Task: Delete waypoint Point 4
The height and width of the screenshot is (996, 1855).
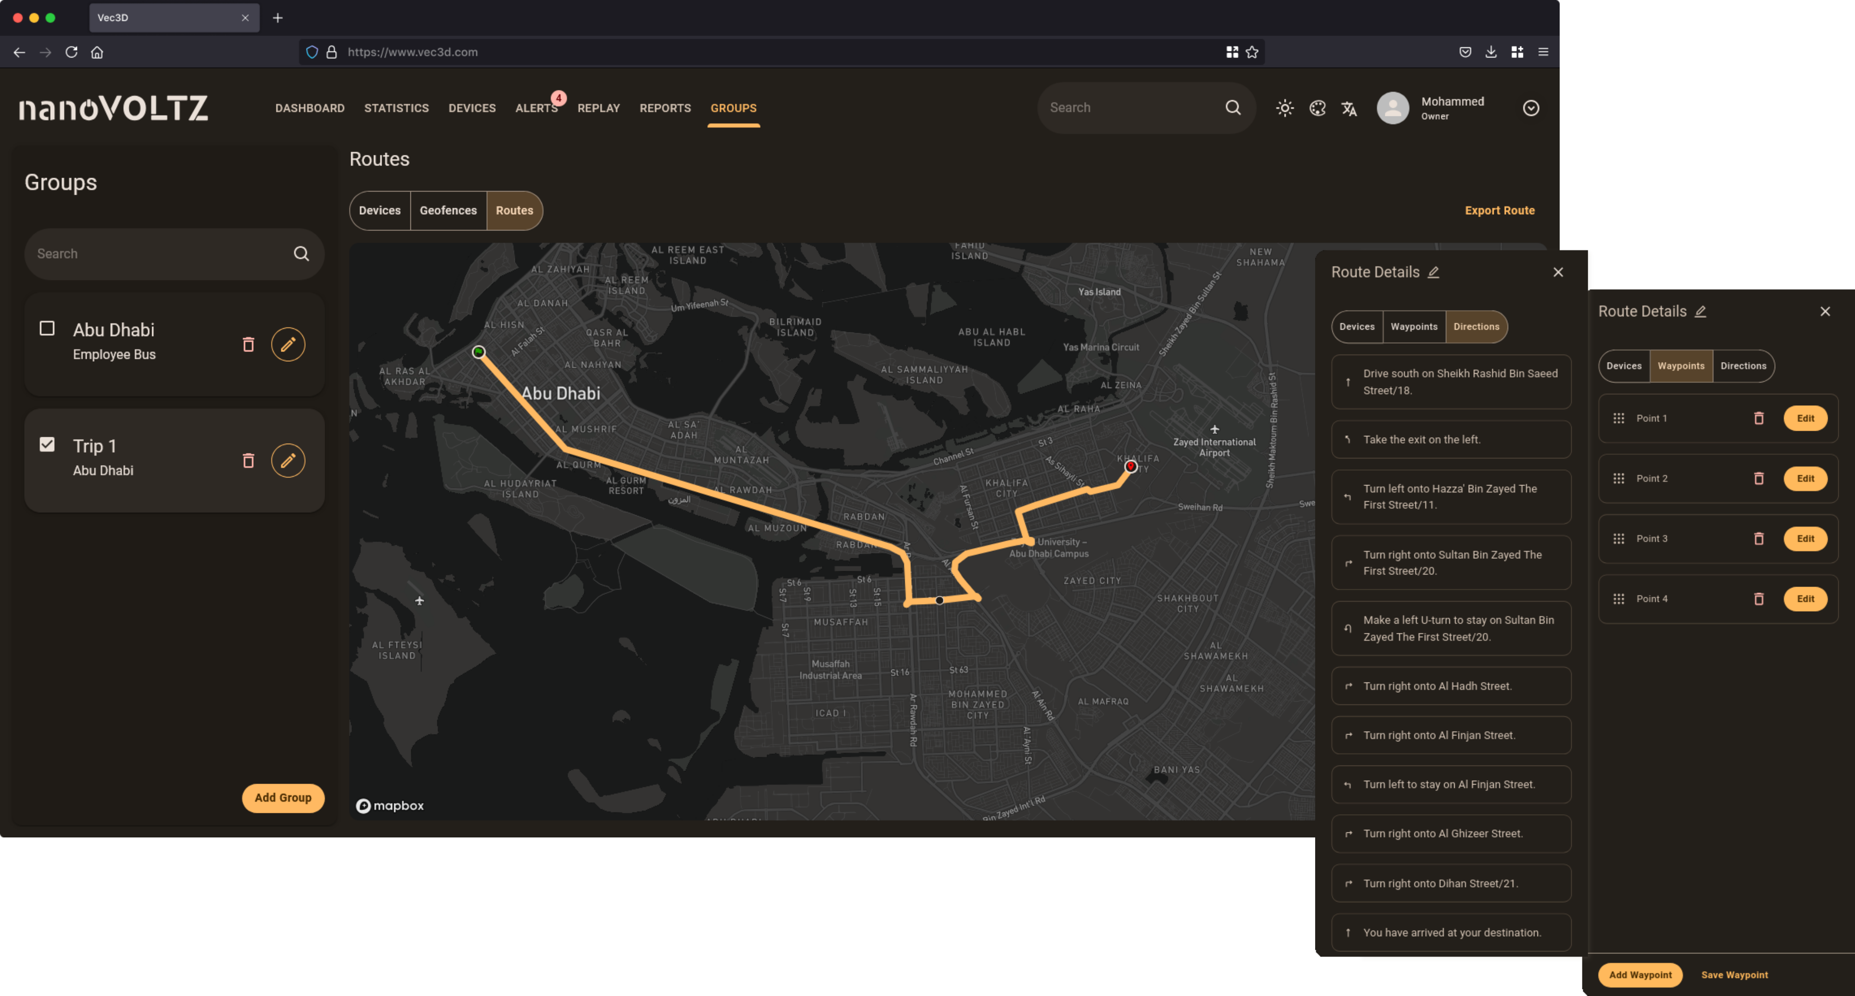Action: pyautogui.click(x=1759, y=599)
